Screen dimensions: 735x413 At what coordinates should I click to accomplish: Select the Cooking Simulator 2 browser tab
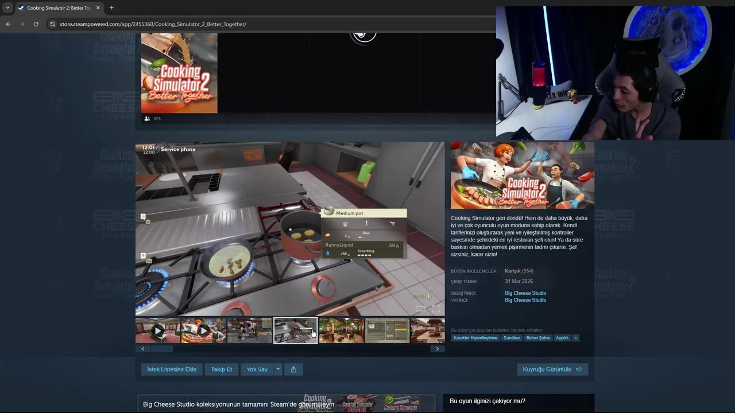click(59, 8)
